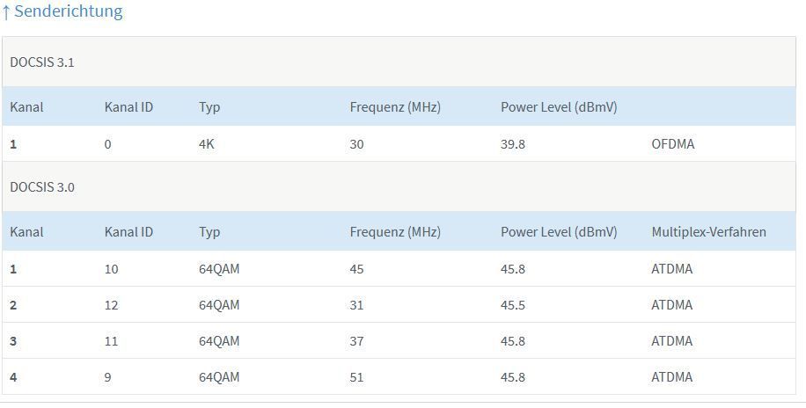Image resolution: width=806 pixels, height=408 pixels.
Task: Click the Typ header in DOCSIS 3.1
Action: point(209,107)
